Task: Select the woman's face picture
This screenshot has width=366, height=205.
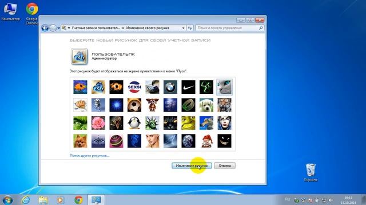Action: 152,141
